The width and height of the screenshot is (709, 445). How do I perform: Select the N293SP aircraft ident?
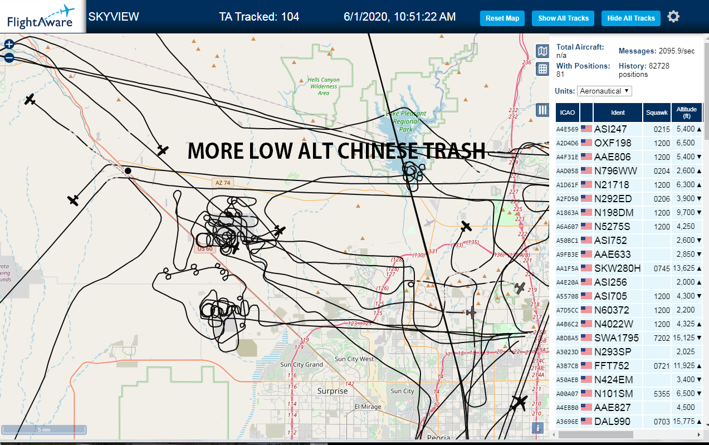pyautogui.click(x=613, y=352)
